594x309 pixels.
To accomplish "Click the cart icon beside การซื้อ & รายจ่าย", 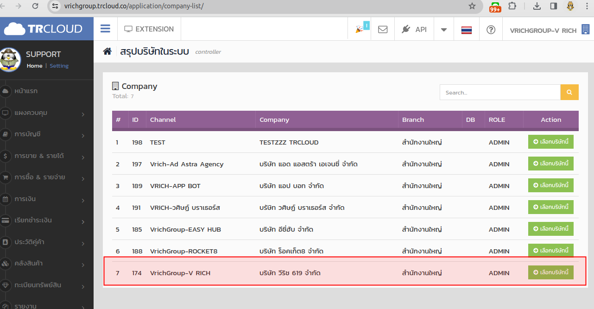I will coord(6,177).
